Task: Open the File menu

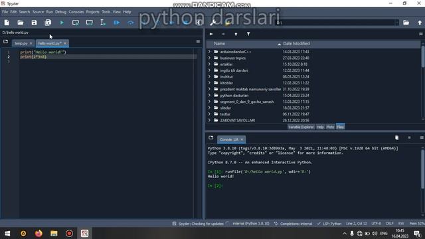Action: click(5, 12)
